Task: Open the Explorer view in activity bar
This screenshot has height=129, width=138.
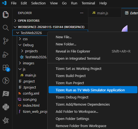Action: point(6,15)
